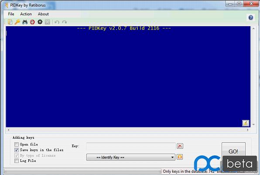
Task: Click the console scroll down arrow
Action: 253,124
